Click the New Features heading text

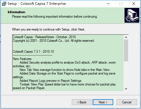[22, 59]
